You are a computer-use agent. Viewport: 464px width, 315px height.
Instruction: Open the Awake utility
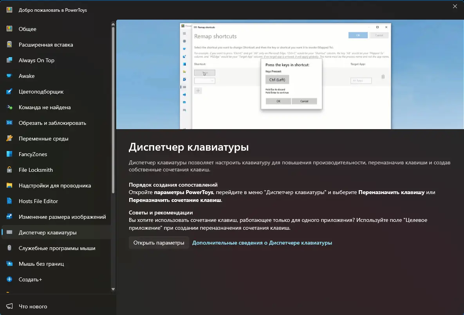(27, 76)
